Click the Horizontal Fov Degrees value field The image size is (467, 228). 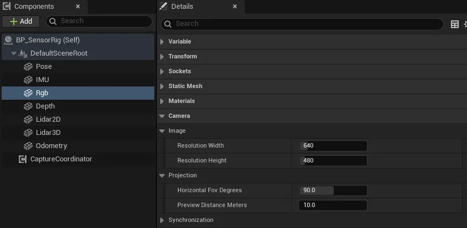333,191
